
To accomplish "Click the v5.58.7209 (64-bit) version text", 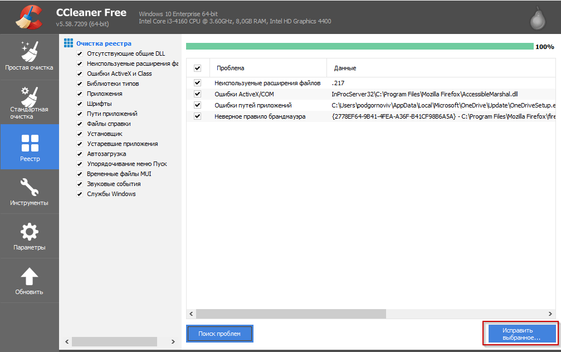I will (82, 24).
